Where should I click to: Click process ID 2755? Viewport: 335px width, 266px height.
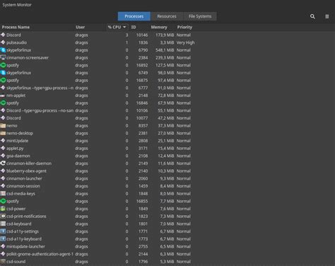[x=143, y=246]
